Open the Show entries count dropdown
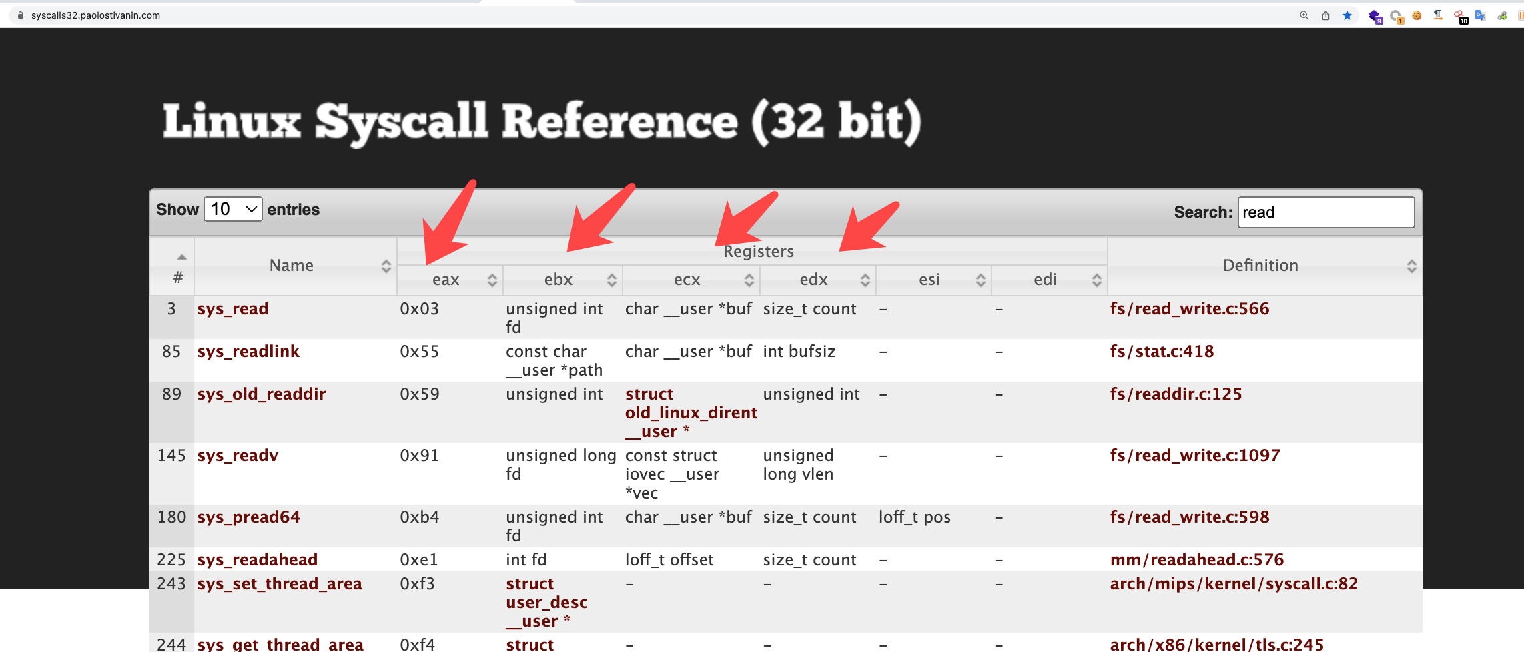Screen dimensions: 1524x652 click(x=233, y=210)
